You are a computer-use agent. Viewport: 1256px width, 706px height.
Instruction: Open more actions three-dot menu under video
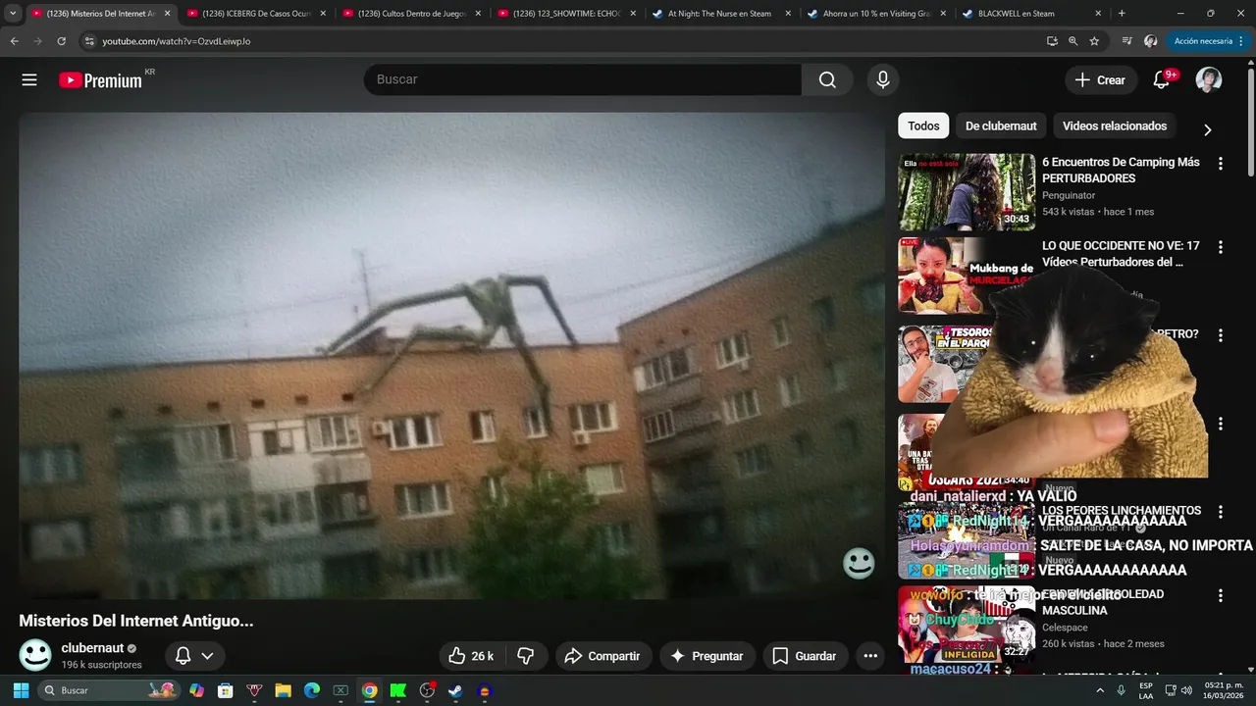[x=870, y=656]
